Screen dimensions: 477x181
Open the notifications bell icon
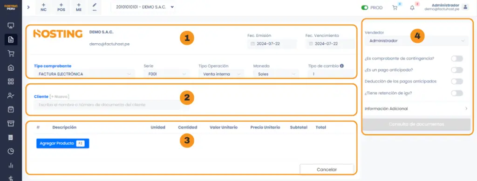(412, 8)
